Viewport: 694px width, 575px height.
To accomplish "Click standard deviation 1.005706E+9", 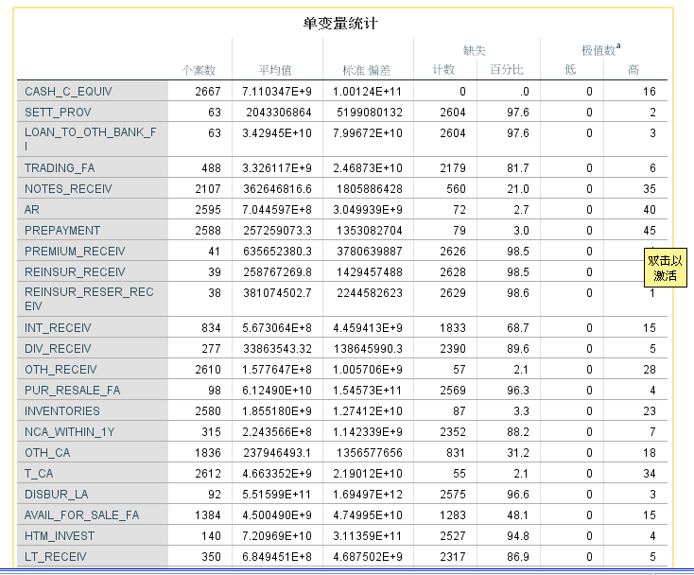I will click(368, 369).
